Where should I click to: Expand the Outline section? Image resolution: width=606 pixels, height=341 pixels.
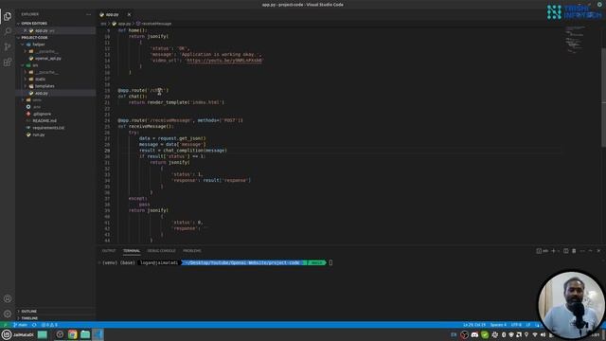55,312
